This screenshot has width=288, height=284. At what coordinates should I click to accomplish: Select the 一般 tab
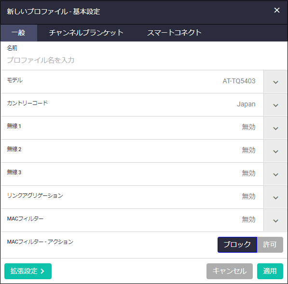(x=18, y=33)
